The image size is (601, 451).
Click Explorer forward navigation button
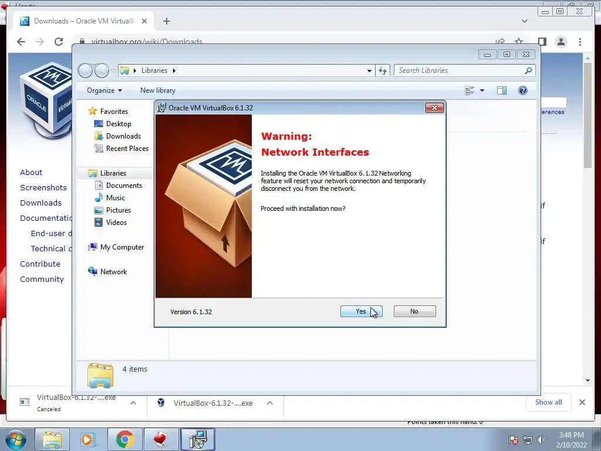point(102,70)
